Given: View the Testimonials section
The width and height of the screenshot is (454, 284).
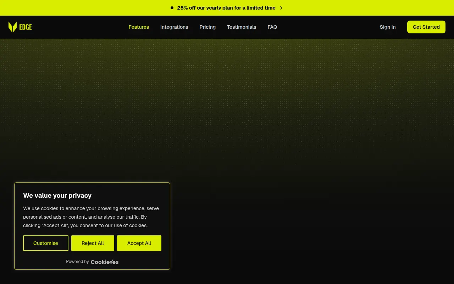Looking at the screenshot, I should pyautogui.click(x=242, y=27).
